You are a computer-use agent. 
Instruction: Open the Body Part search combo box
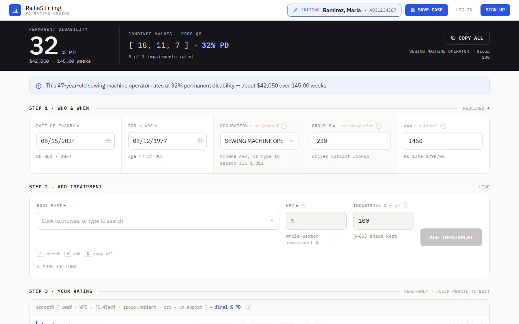[158, 221]
